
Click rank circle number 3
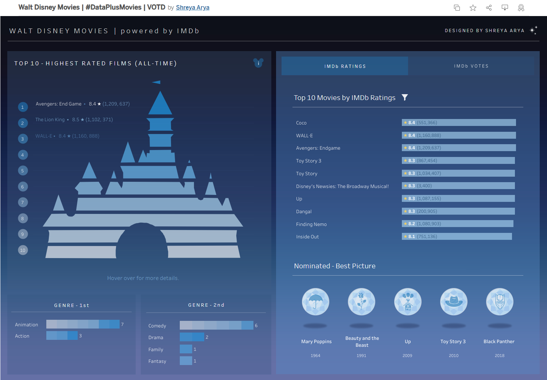(x=23, y=139)
